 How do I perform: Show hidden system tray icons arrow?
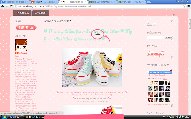pos(168,117)
